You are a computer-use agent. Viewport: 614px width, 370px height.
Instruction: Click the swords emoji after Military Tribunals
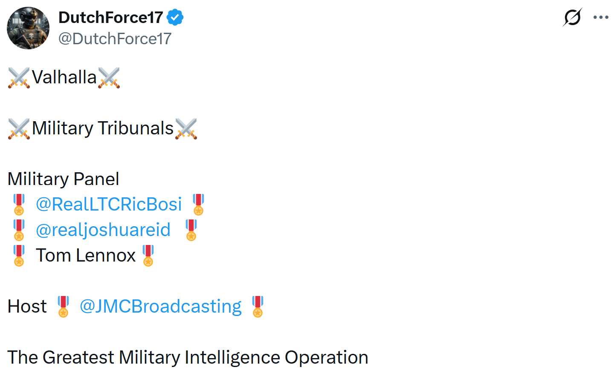tap(186, 128)
